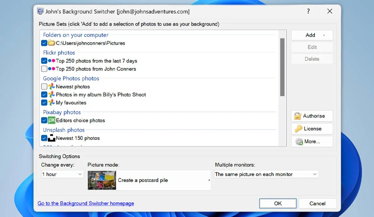Enable Google Photos 'Newest photos' checkbox
Image resolution: width=374 pixels, height=217 pixels.
pyautogui.click(x=44, y=87)
